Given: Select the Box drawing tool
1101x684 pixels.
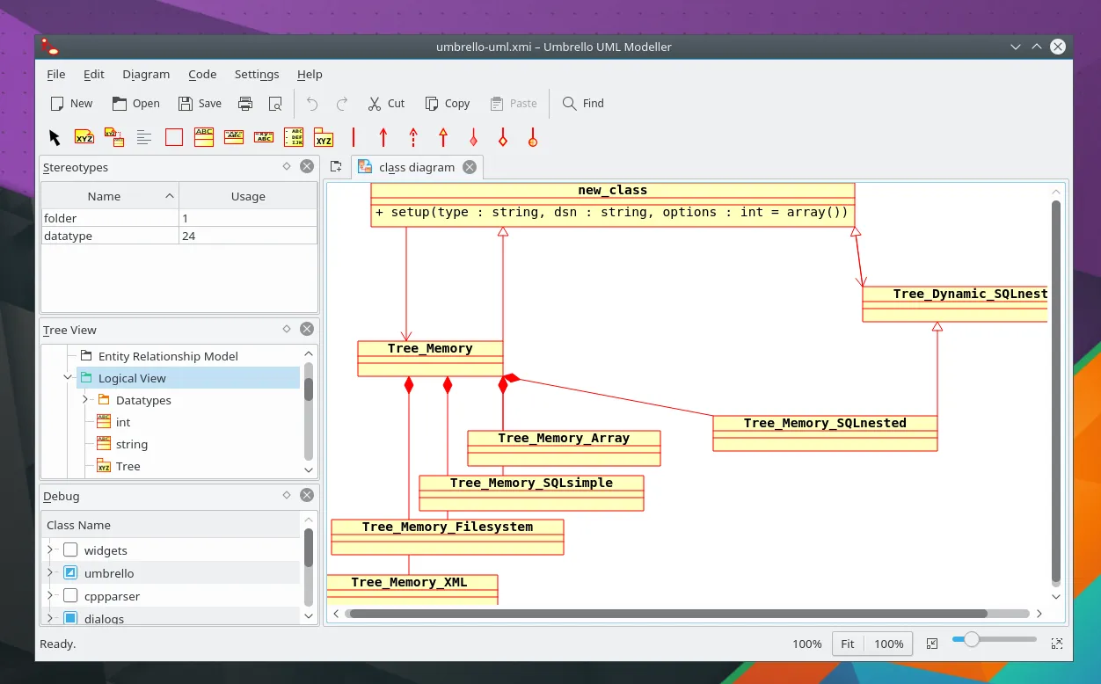Looking at the screenshot, I should click(173, 137).
